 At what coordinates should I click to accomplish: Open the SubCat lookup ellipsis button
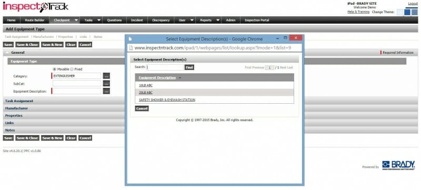click(x=106, y=84)
